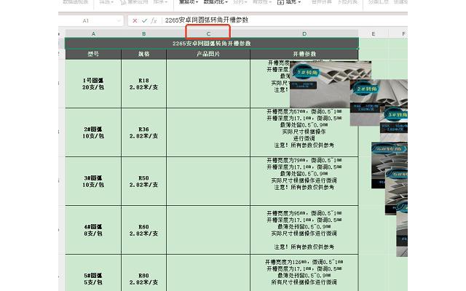Image resolution: width=466 pixels, height=291 pixels.
Task: Open the 重复项 dropdown in the ribbon
Action: coord(189,2)
